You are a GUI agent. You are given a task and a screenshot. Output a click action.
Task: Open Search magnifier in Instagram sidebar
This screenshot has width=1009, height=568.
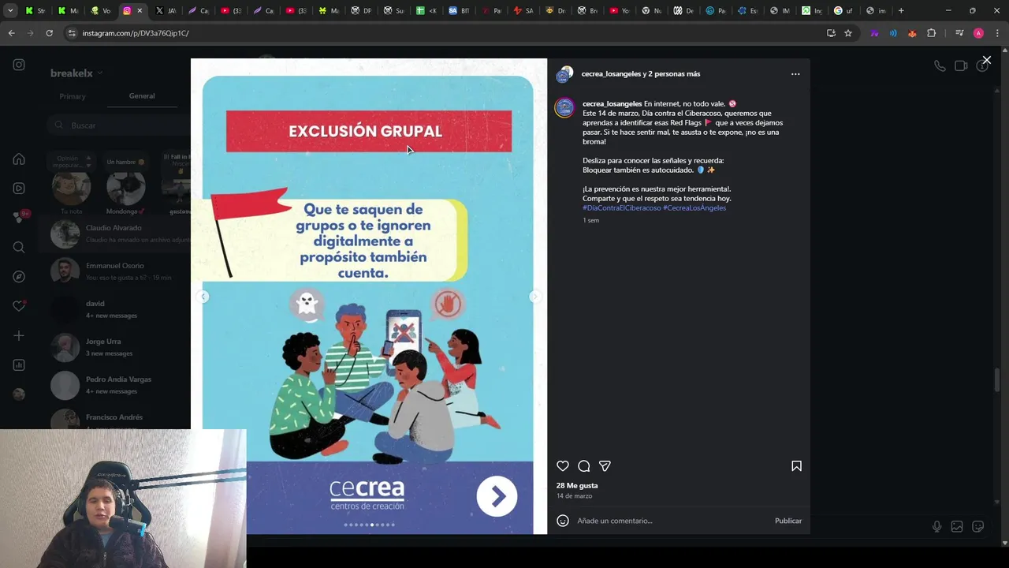click(x=19, y=247)
